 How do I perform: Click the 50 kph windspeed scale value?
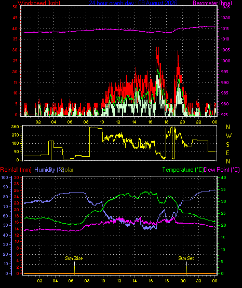[x=15, y=7]
